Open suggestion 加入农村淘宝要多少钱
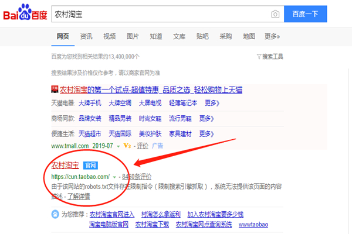This screenshot has height=234, width=352. [215, 215]
